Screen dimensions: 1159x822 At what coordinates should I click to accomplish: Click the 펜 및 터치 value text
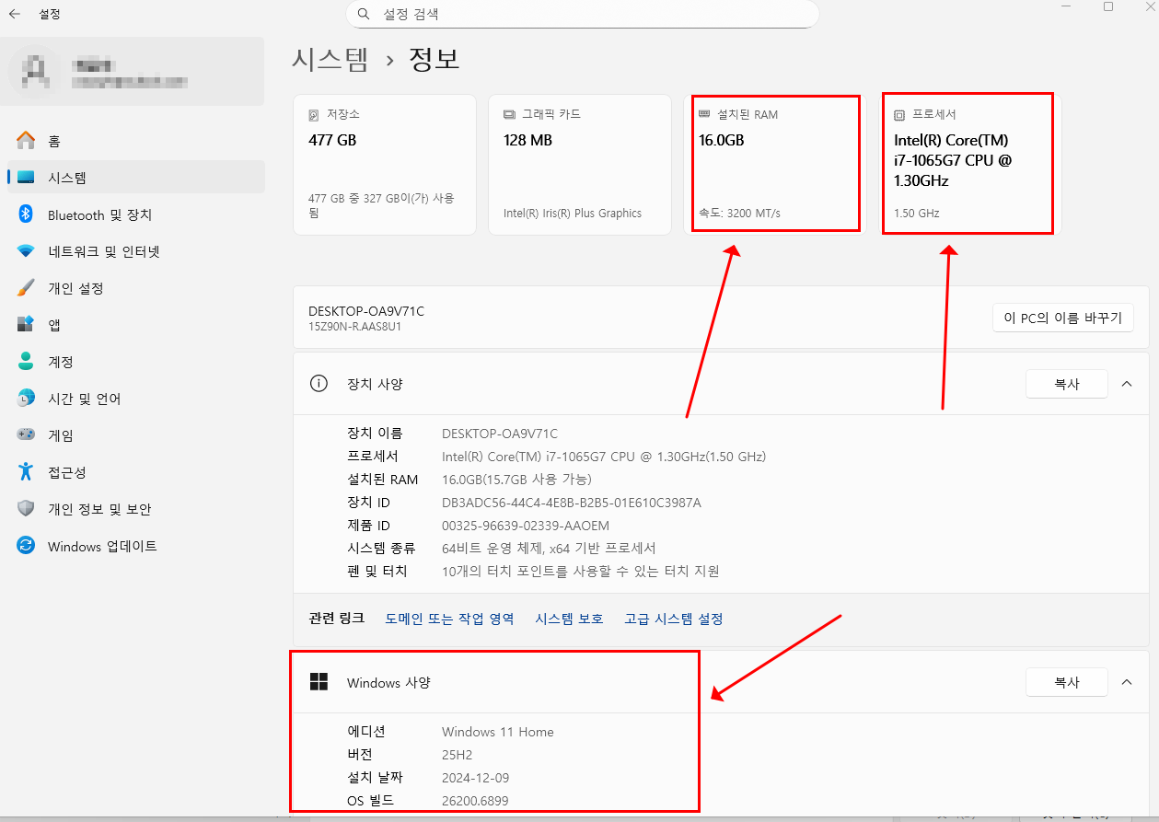(x=580, y=572)
